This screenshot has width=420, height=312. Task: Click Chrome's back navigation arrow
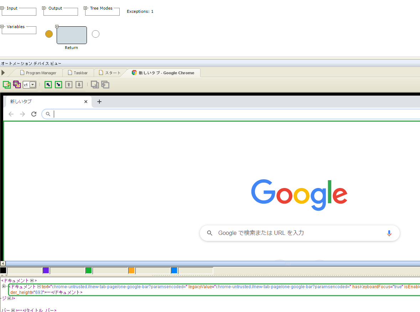click(x=11, y=114)
